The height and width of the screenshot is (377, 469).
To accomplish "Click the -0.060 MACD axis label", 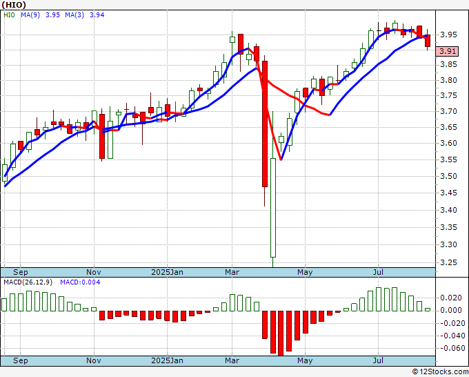I will point(451,348).
